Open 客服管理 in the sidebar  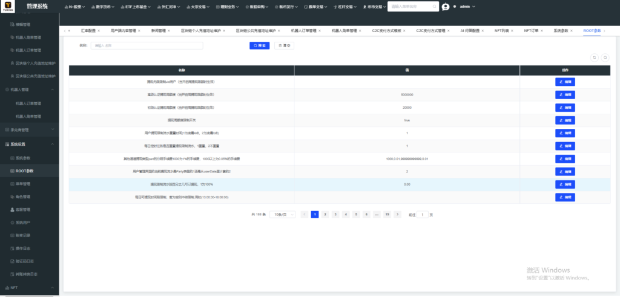click(22, 210)
